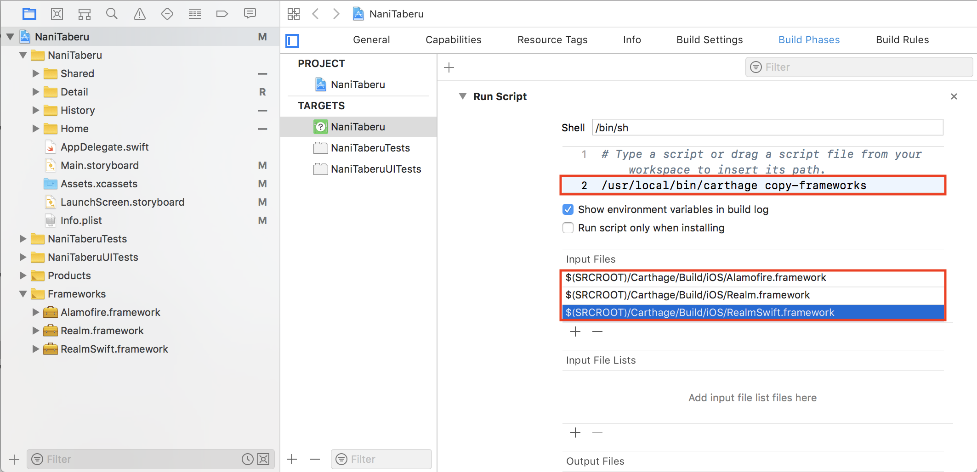The height and width of the screenshot is (472, 977).
Task: Go back with left chevron
Action: [x=316, y=14]
